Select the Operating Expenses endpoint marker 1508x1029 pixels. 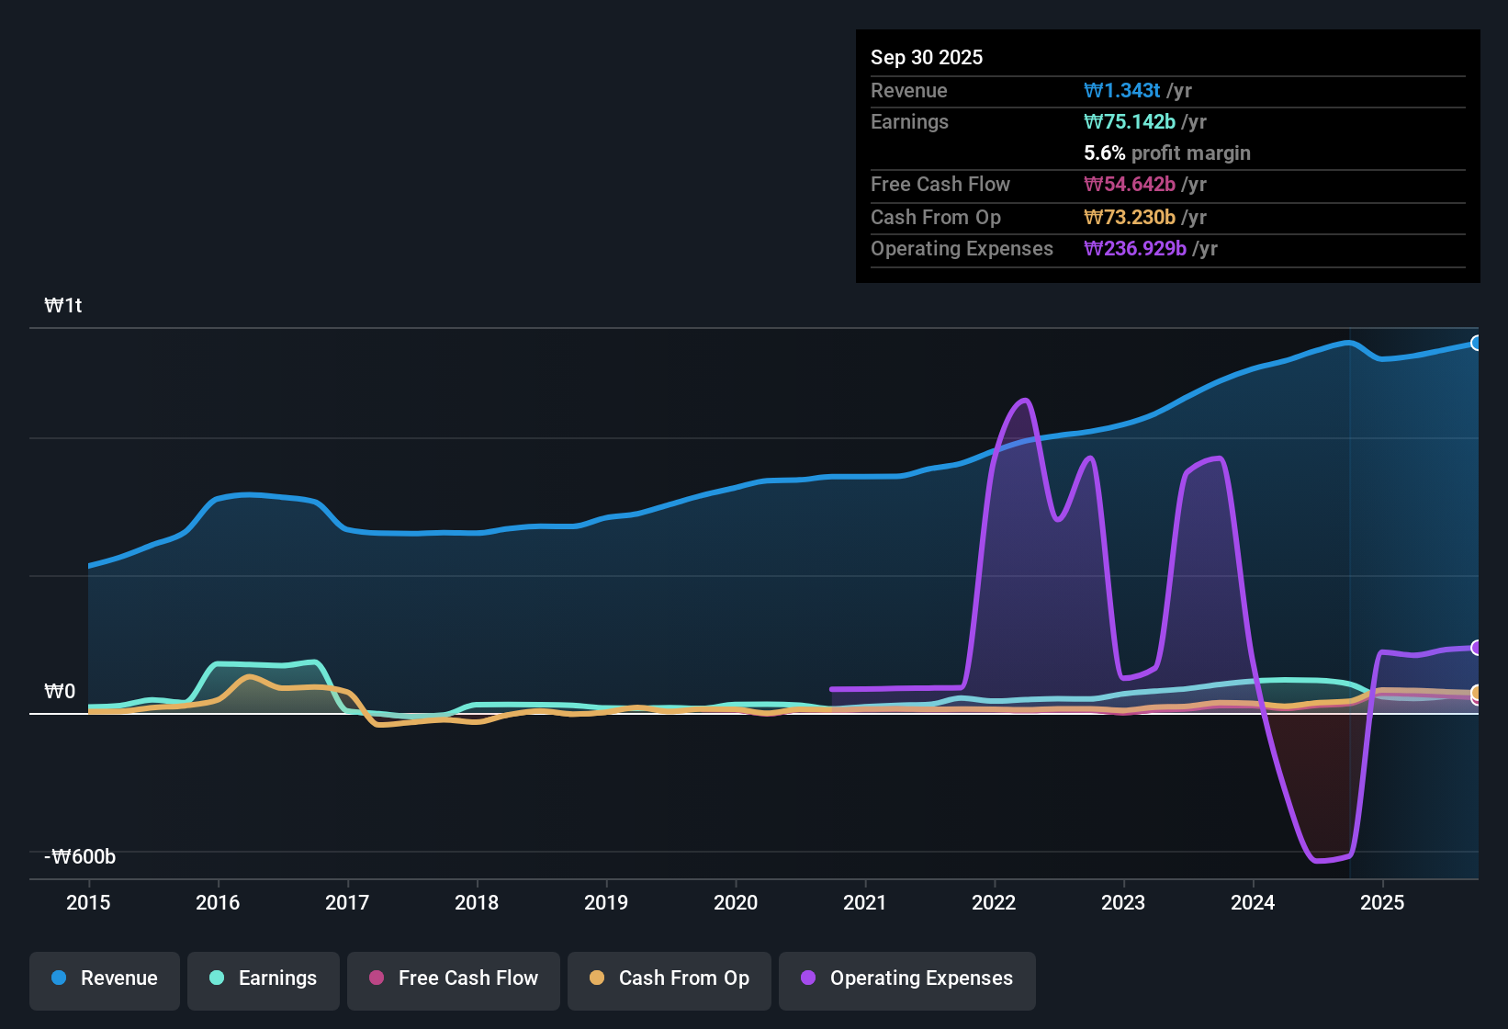click(1477, 650)
